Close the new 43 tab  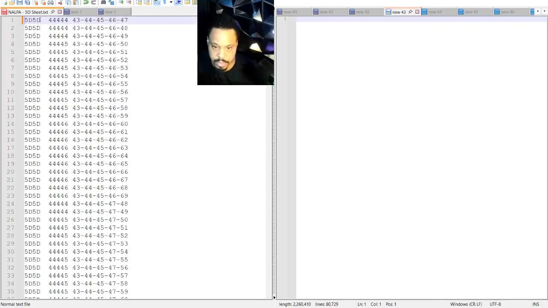[x=417, y=12]
